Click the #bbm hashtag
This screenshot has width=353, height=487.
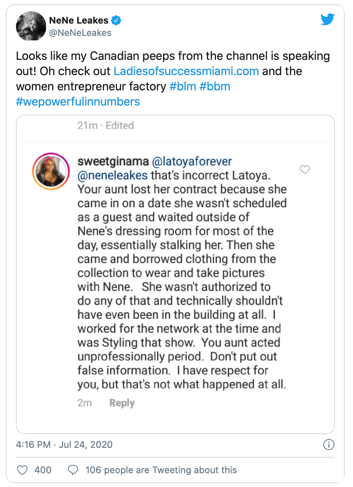point(215,86)
